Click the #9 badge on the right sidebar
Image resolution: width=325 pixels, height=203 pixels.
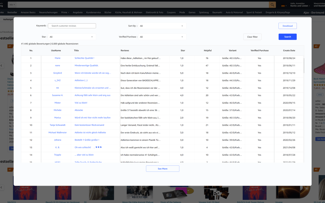[x=316, y=46]
